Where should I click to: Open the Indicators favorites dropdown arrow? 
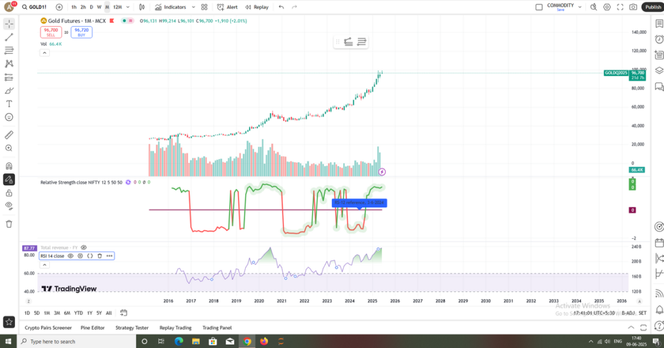click(x=193, y=7)
